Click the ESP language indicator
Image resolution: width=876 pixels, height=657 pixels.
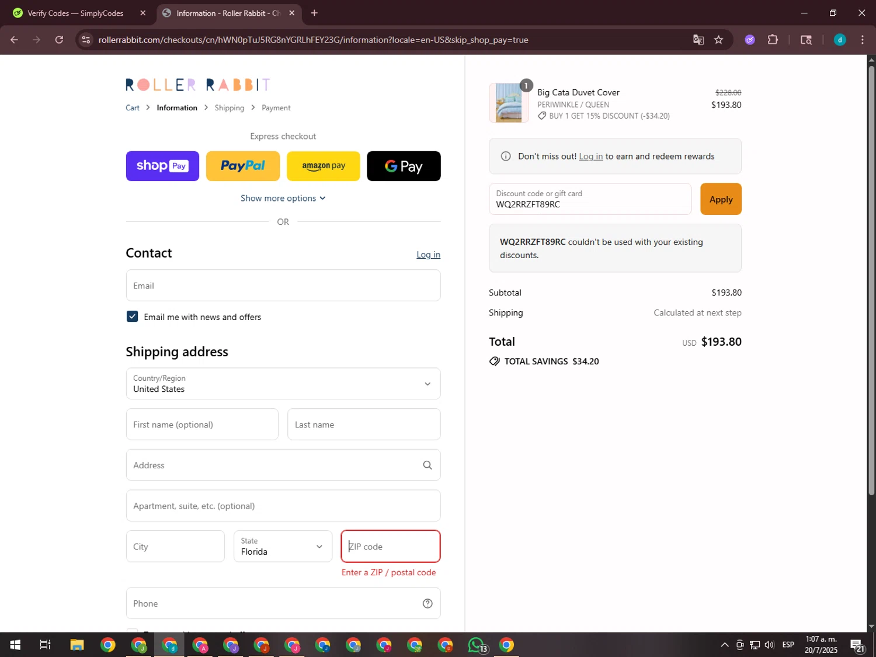(x=788, y=645)
